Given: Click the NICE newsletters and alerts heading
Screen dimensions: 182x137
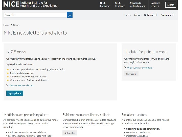Looking at the screenshot, I should click(35, 33).
